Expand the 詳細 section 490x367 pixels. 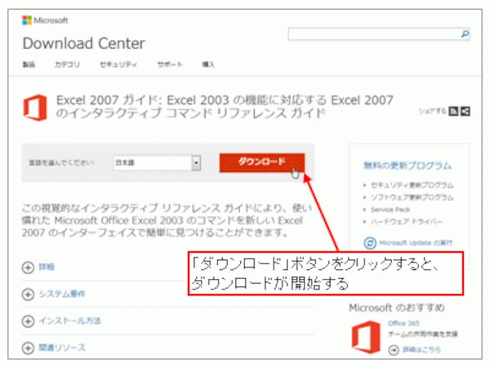(38, 267)
